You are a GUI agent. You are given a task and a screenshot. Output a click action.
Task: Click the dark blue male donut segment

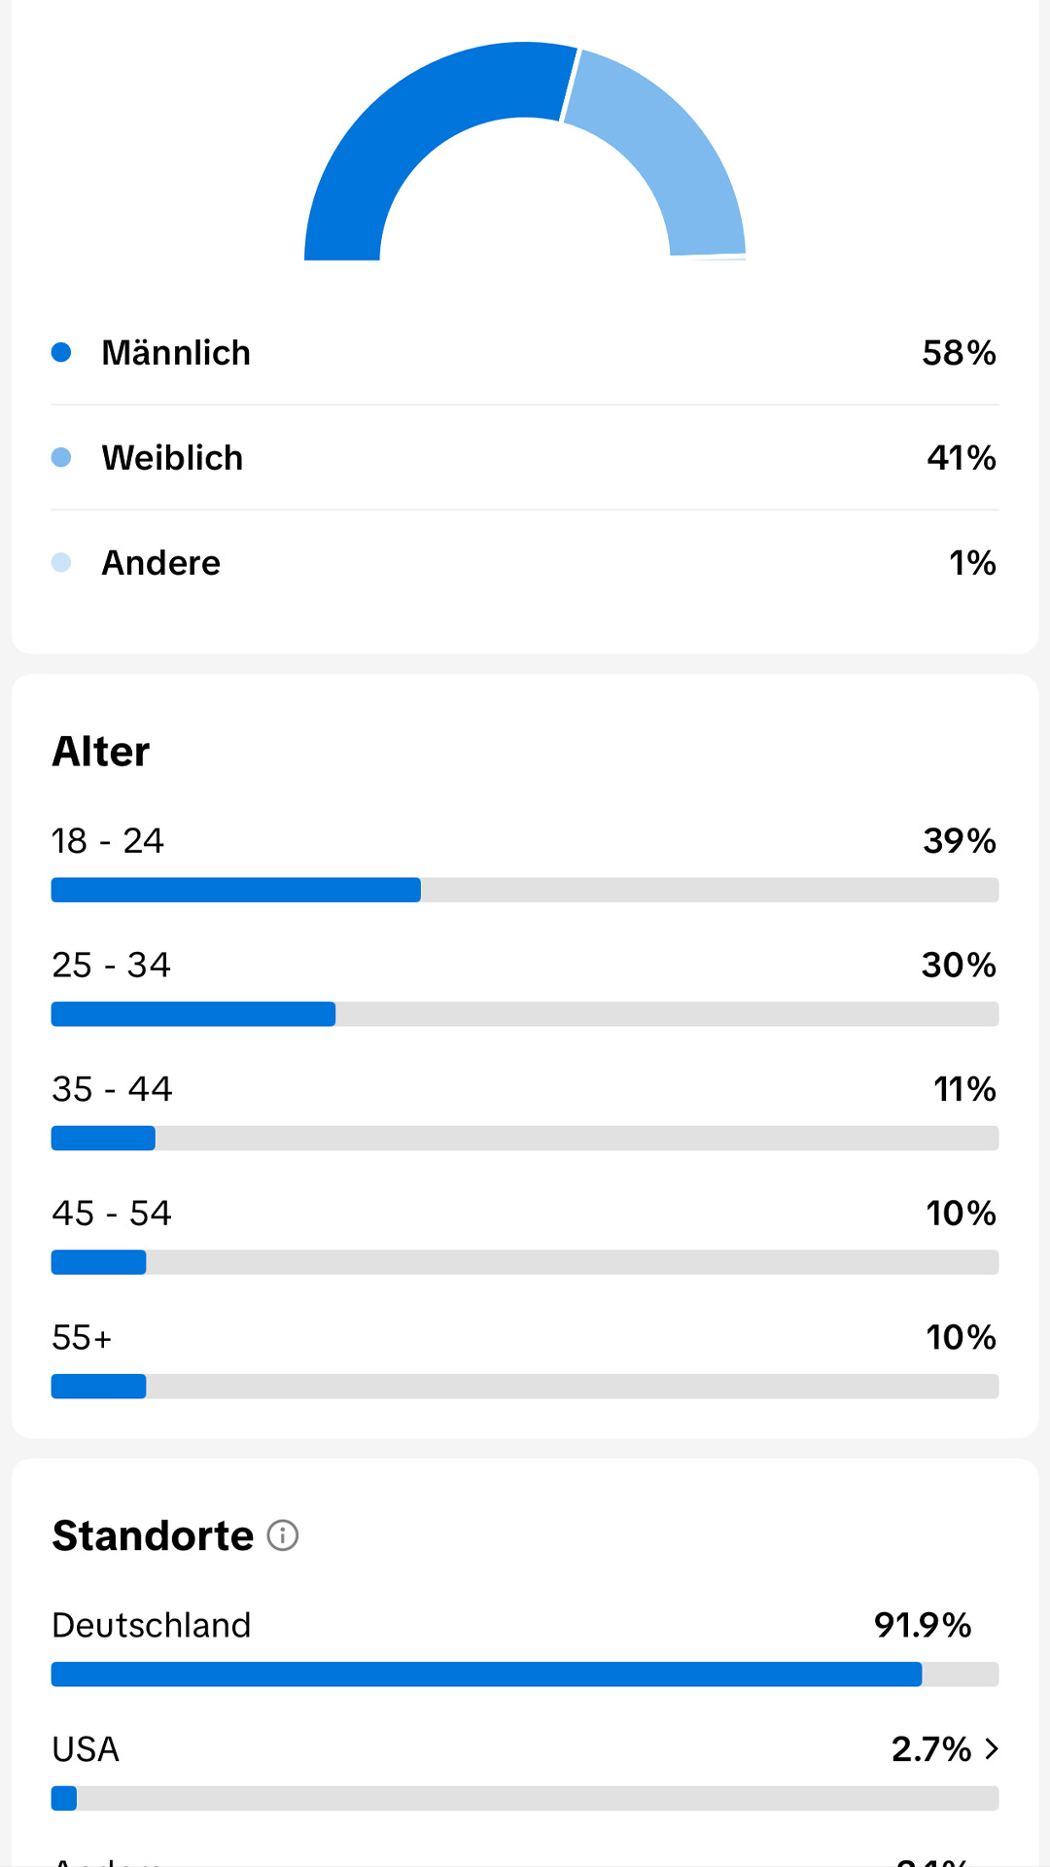point(408,136)
